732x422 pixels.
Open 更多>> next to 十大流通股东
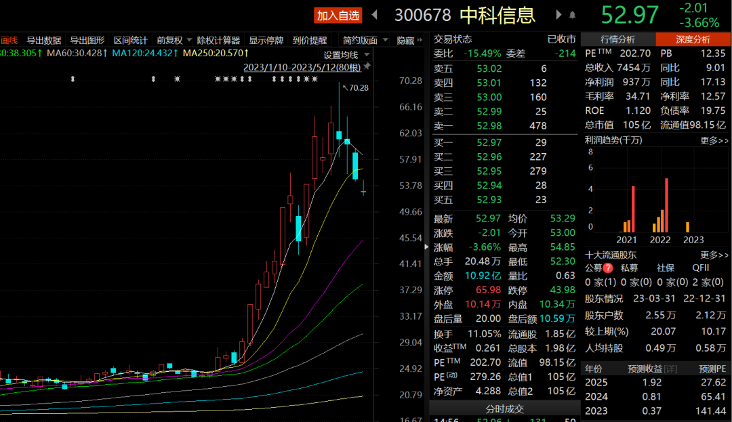pyautogui.click(x=714, y=255)
